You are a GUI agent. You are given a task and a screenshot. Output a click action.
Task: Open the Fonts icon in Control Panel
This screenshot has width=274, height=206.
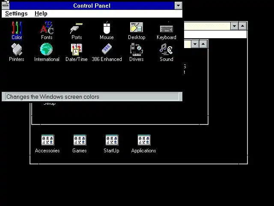coord(47,30)
